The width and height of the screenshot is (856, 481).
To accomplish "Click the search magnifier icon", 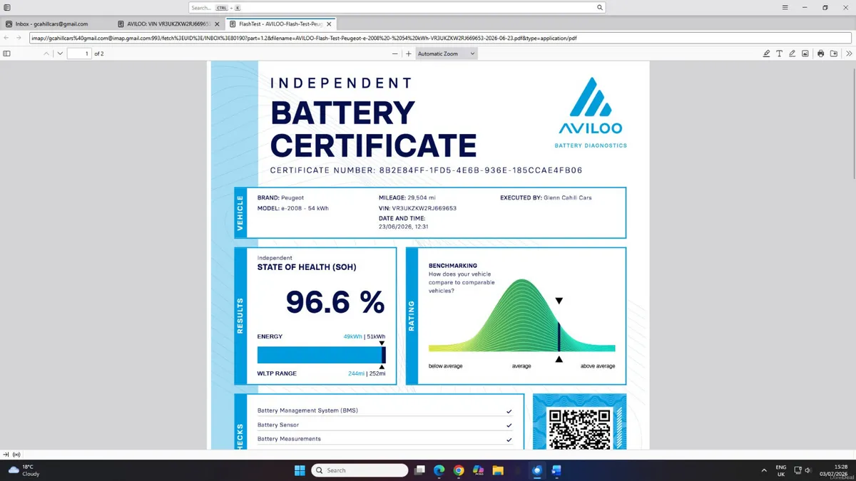I will click(600, 7).
